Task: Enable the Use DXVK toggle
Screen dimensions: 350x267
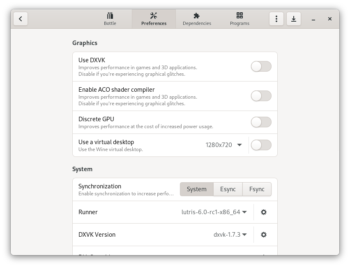Action: (261, 66)
